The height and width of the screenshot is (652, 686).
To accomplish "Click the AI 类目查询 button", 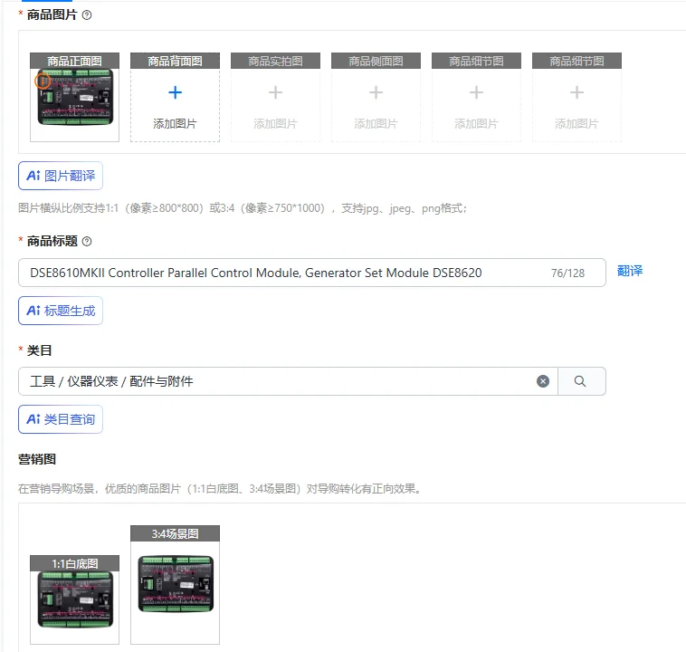I will [61, 419].
